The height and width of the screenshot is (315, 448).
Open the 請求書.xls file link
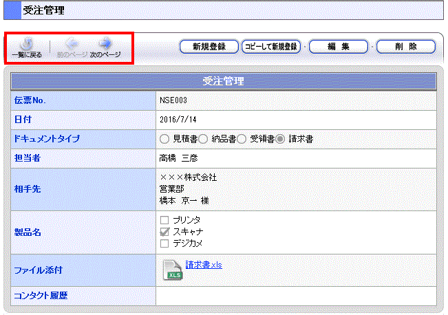[x=204, y=265]
